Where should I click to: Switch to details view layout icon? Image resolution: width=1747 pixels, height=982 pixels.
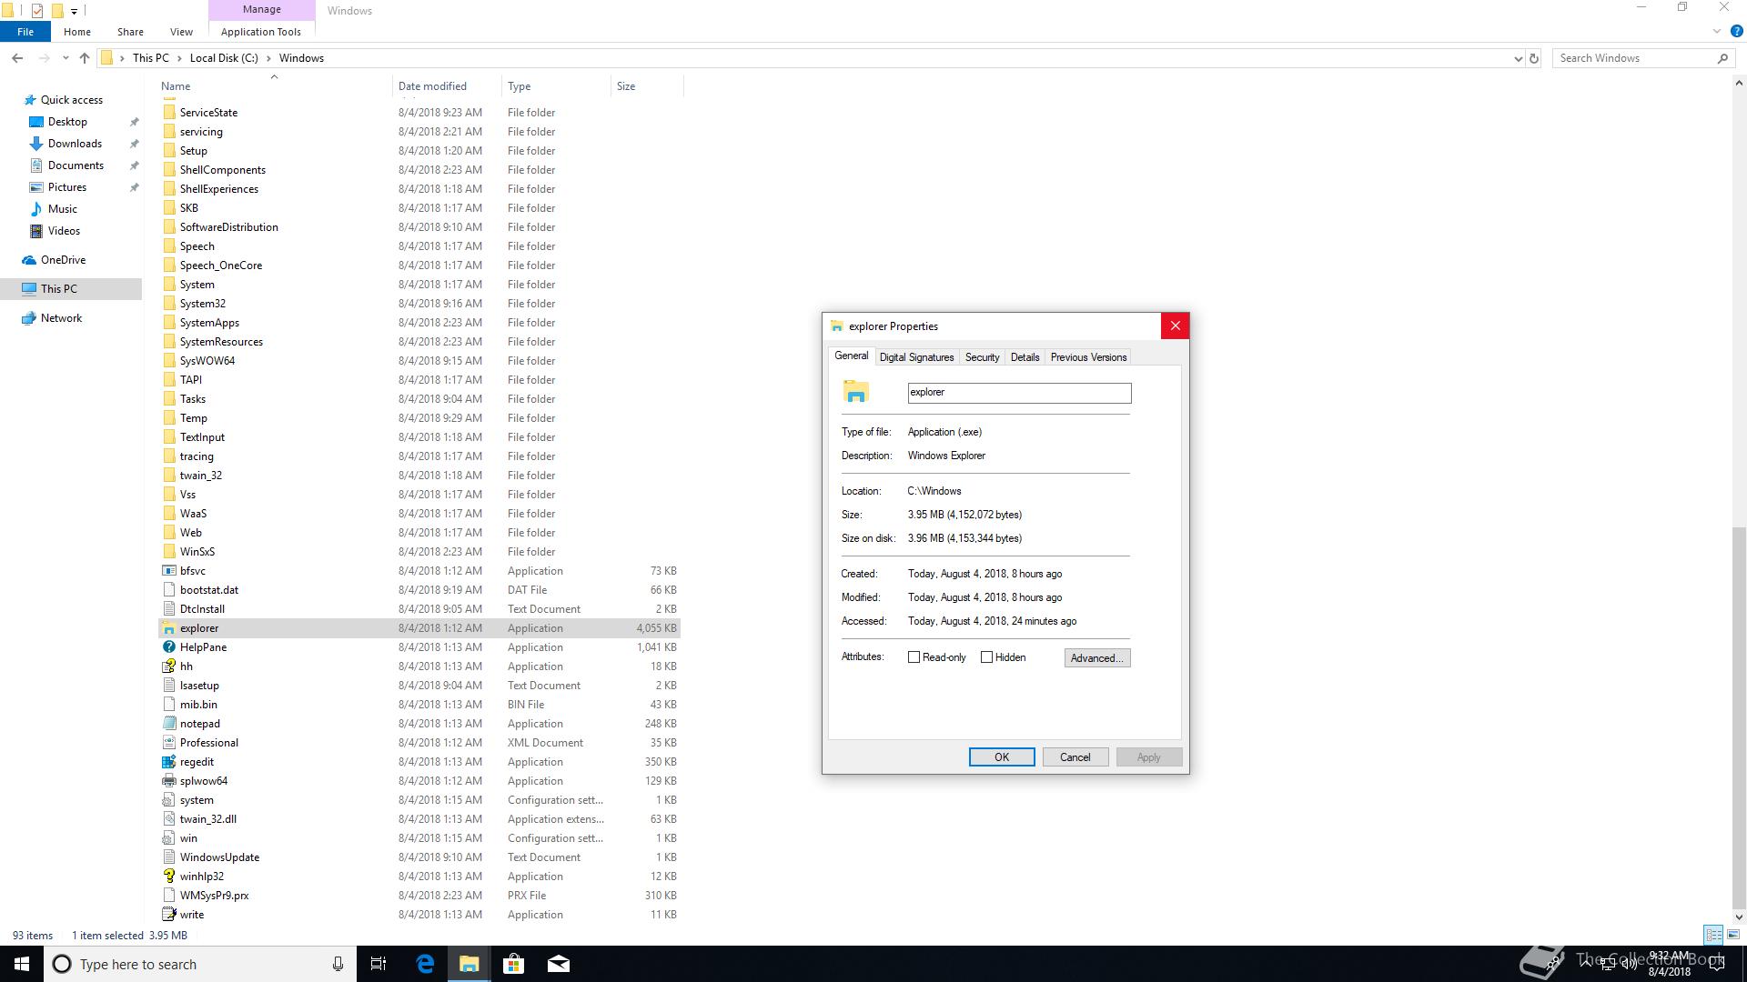click(x=1713, y=935)
